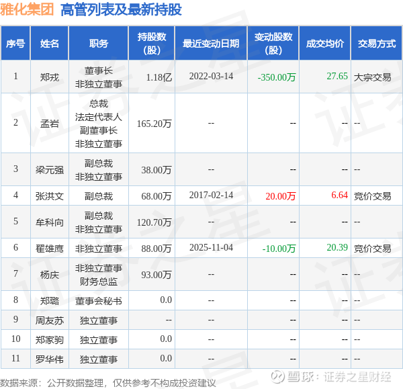Click the name 罗华伟

coord(49,359)
